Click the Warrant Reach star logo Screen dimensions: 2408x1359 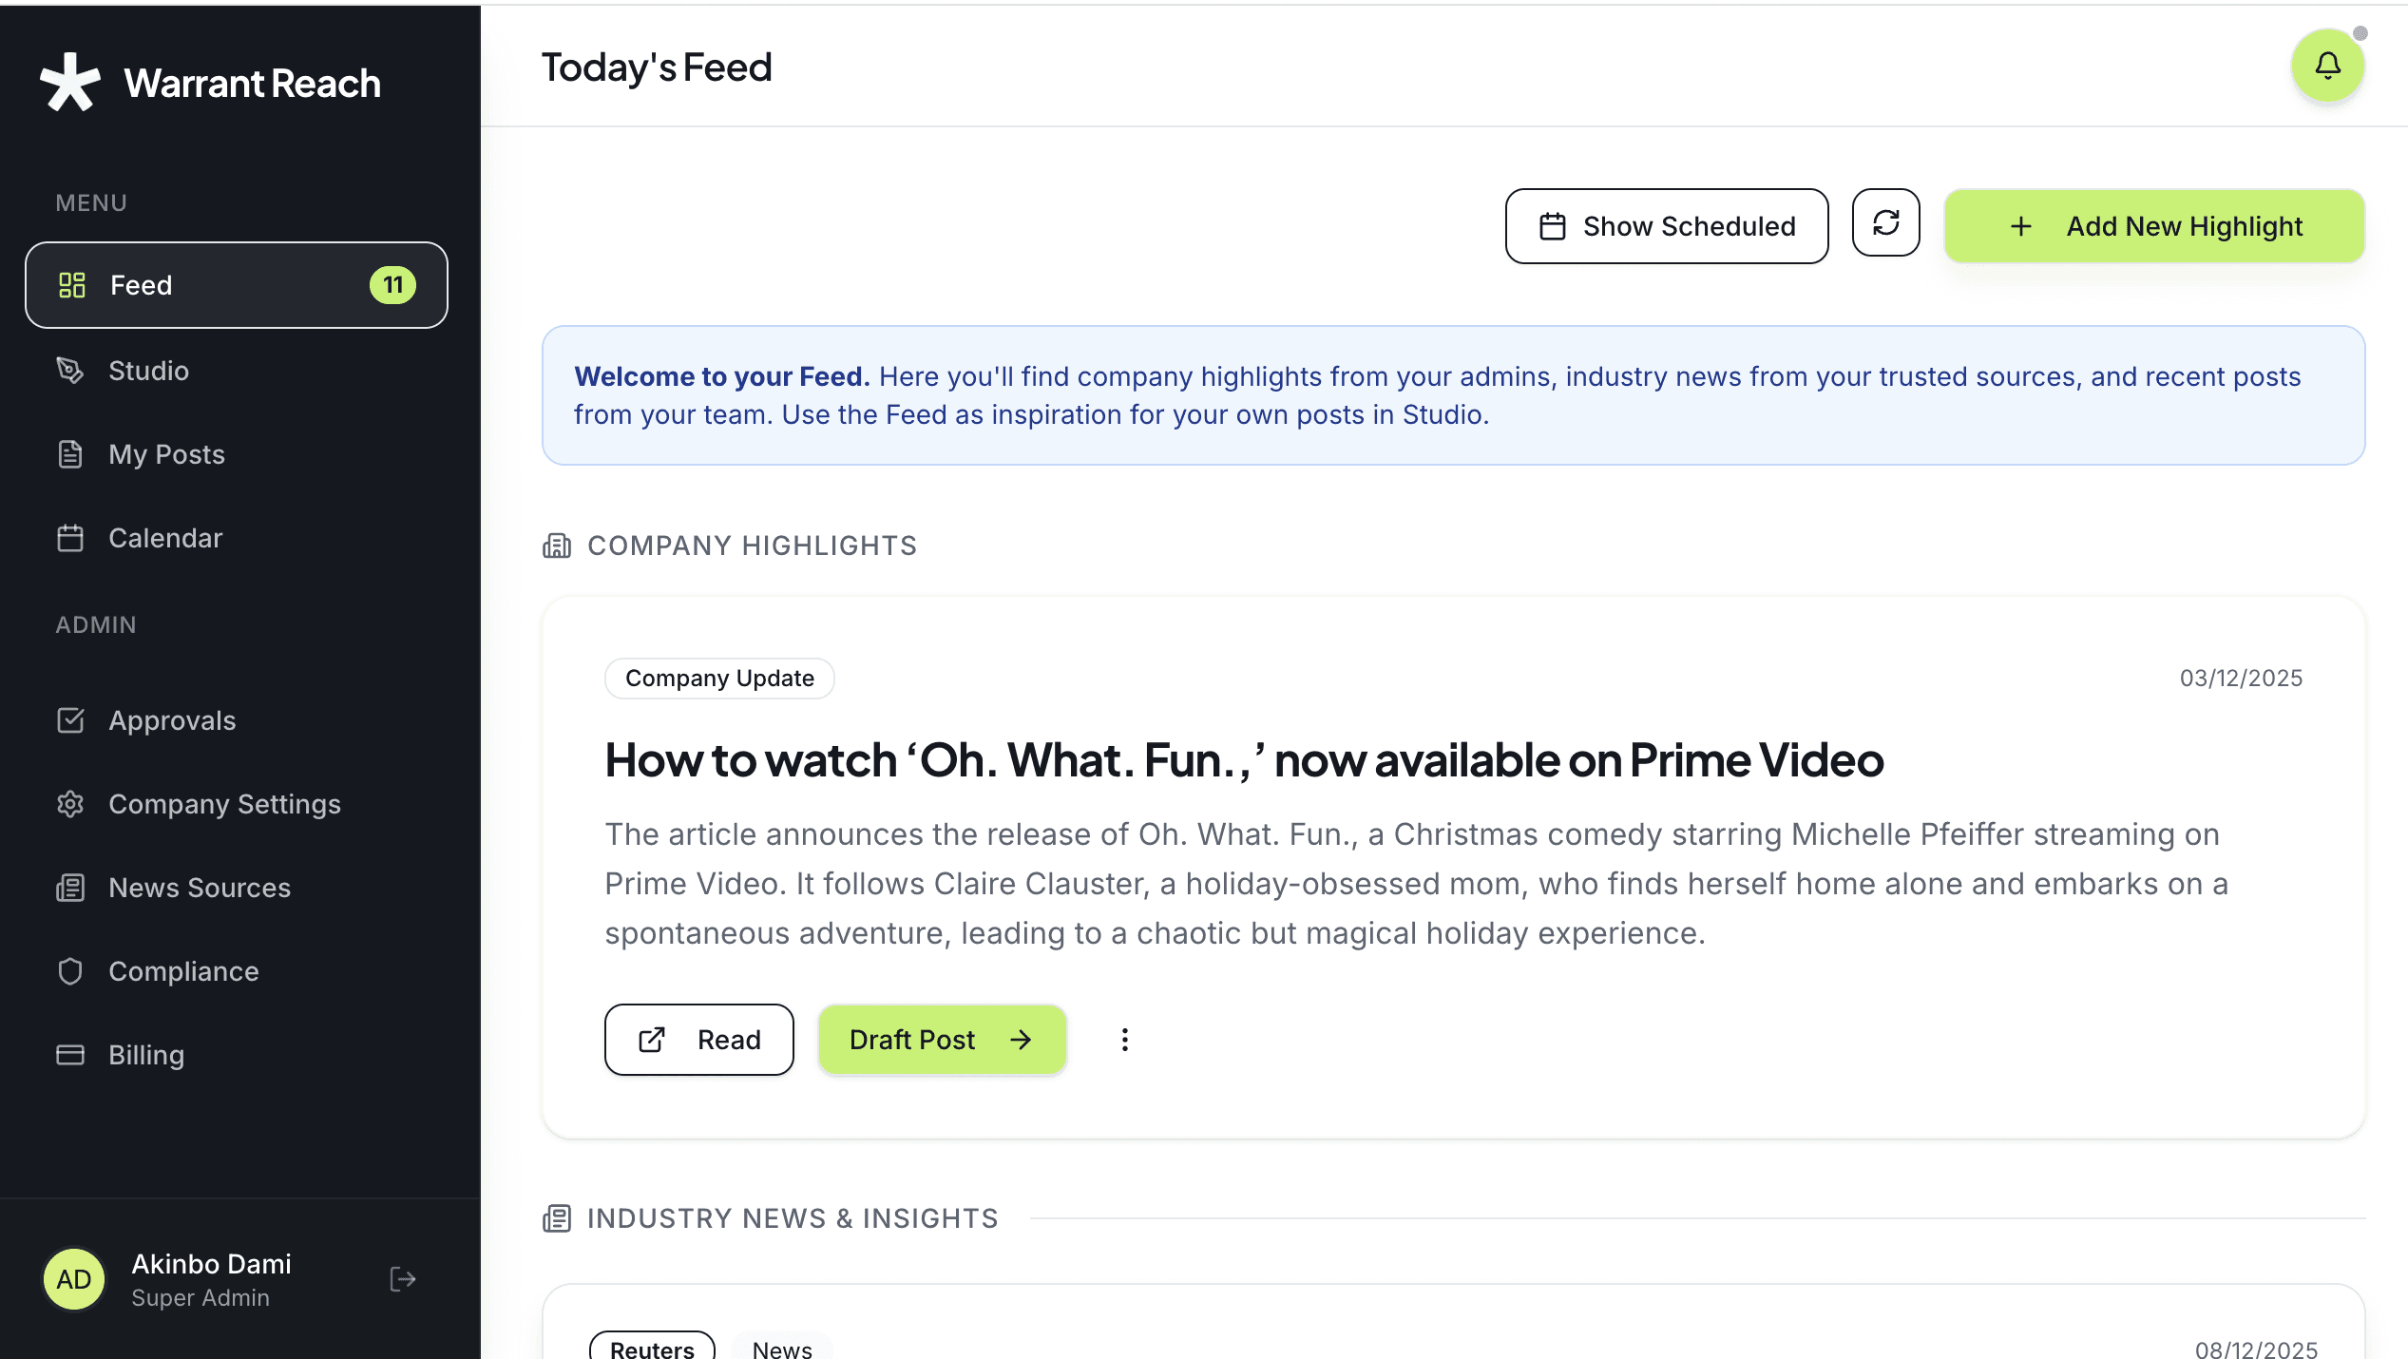pos(70,83)
